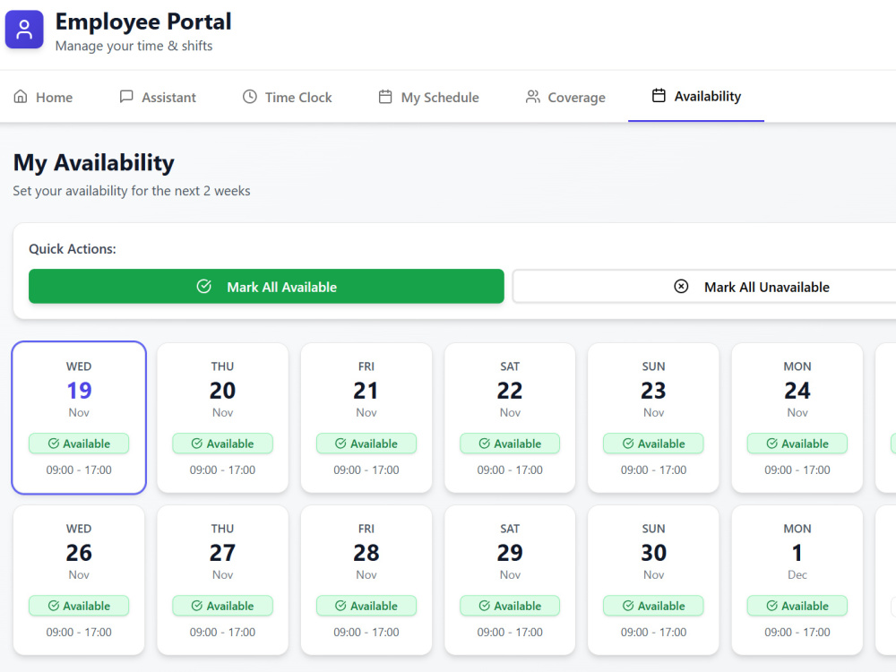896x672 pixels.
Task: Click the My Availability heading
Action: (x=94, y=163)
